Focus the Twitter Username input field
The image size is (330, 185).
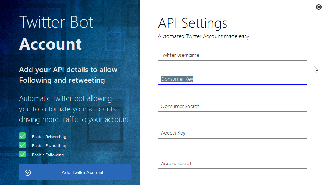point(232,55)
